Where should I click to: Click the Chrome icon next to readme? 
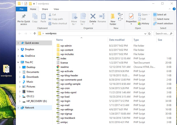(58, 67)
